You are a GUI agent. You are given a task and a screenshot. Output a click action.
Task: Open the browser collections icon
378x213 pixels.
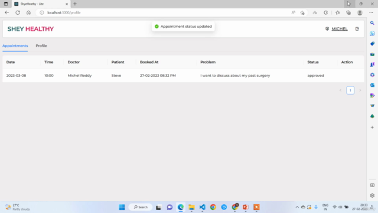click(x=348, y=12)
